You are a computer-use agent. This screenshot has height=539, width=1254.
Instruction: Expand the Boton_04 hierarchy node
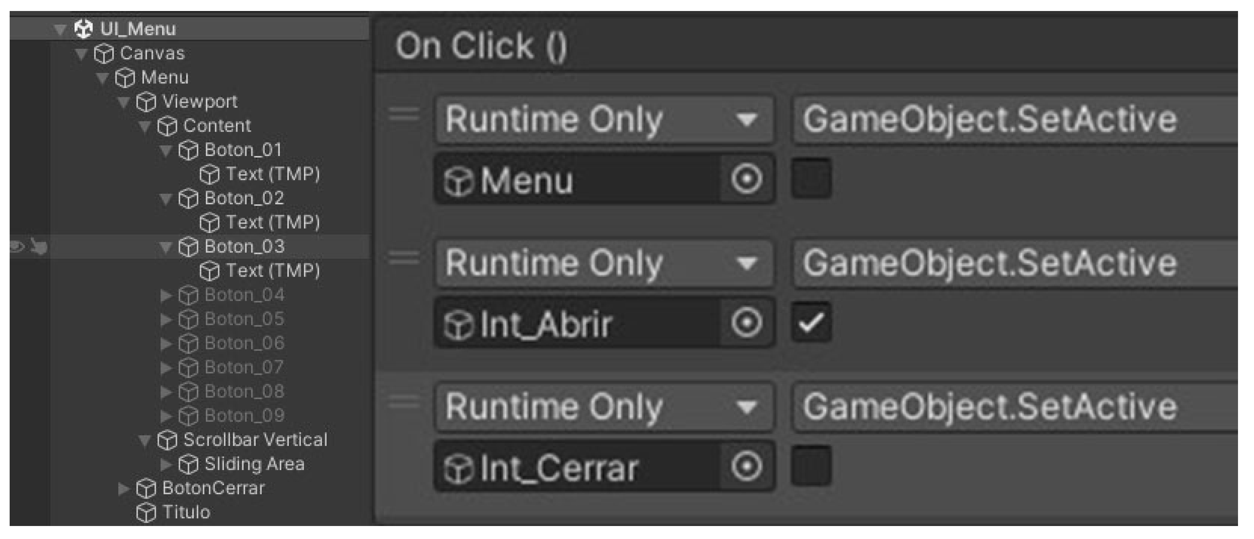166,295
